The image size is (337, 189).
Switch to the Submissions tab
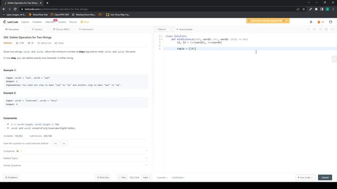(x=86, y=29)
